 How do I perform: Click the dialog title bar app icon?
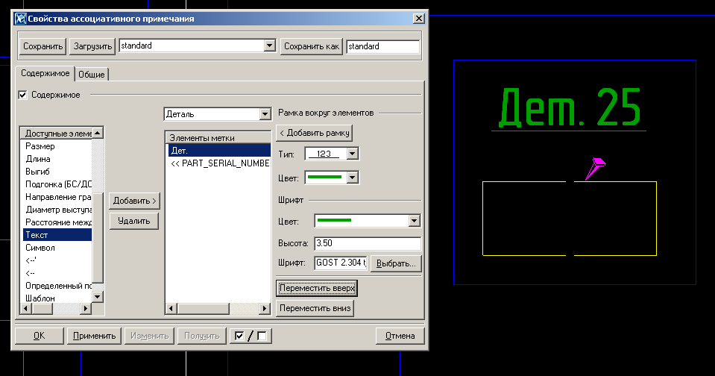(21, 19)
